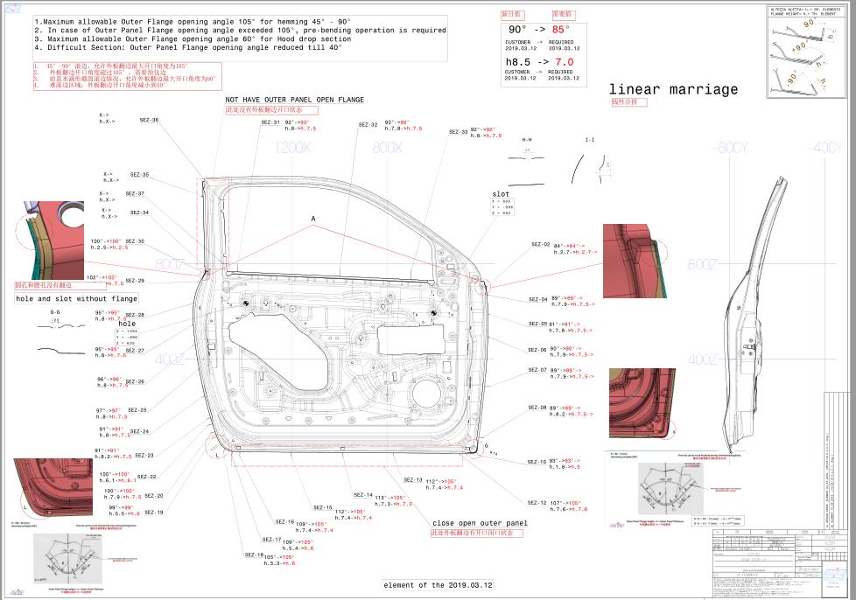The height and width of the screenshot is (600, 856).
Task: Select the h8.5 -> 7.0 height box
Action: tap(541, 64)
